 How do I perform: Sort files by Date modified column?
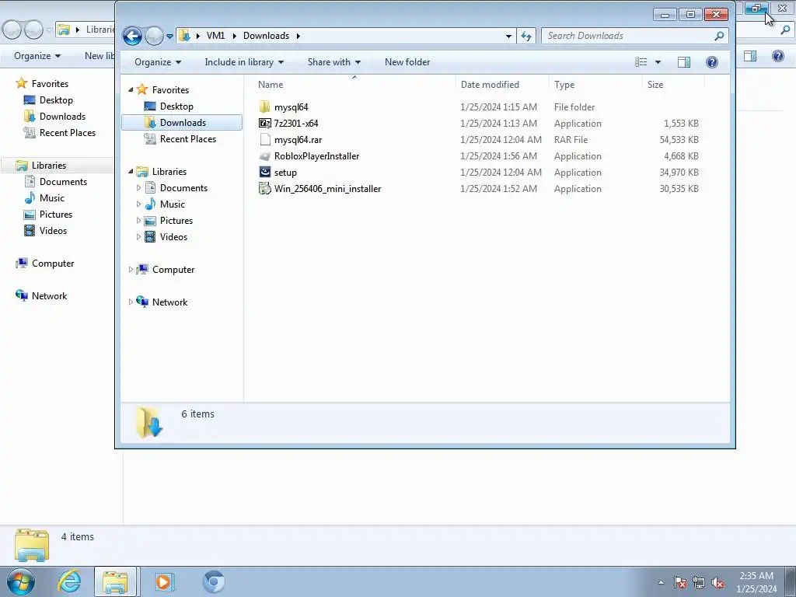click(x=502, y=84)
